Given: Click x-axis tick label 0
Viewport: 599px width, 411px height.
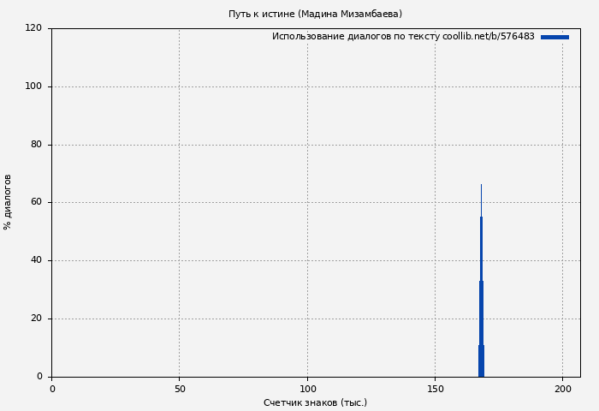Looking at the screenshot, I should coord(52,389).
